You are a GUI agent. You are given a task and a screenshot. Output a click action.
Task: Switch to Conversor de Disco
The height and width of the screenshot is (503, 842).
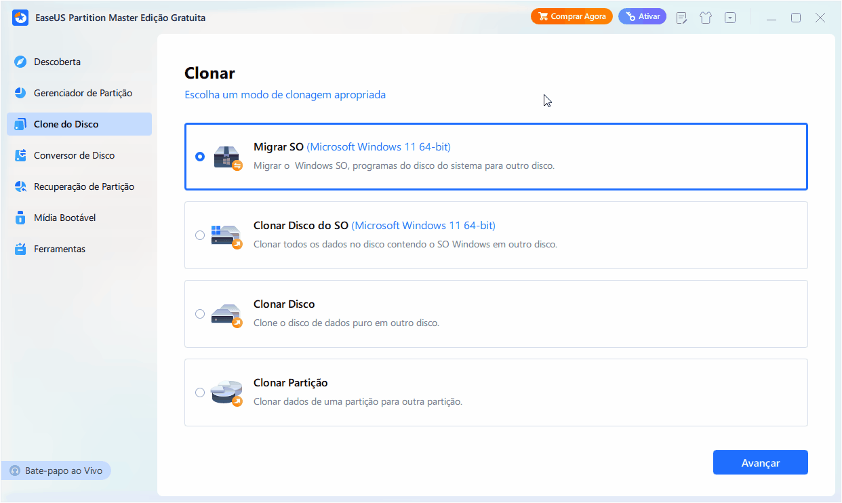pos(79,155)
